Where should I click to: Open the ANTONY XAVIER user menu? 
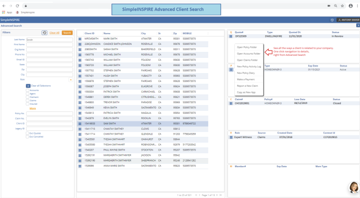click(x=348, y=20)
